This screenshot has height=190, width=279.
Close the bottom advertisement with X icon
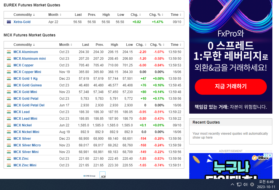(x=270, y=155)
